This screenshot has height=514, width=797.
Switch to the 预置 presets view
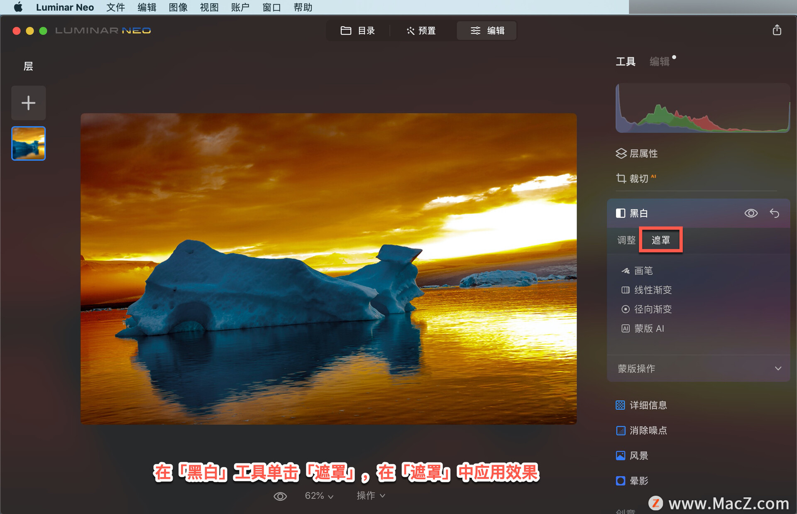coord(421,31)
